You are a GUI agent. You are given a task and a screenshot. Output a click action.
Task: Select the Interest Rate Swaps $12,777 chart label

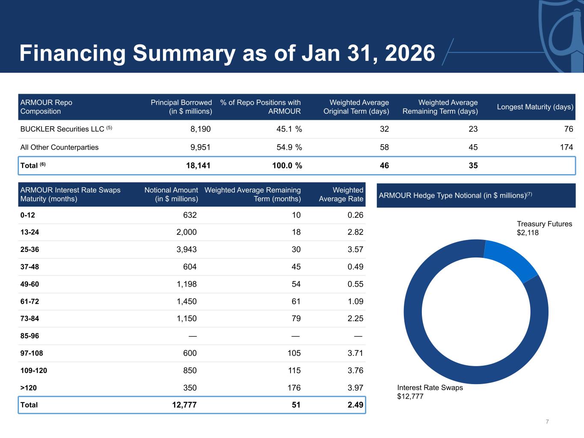coord(430,392)
